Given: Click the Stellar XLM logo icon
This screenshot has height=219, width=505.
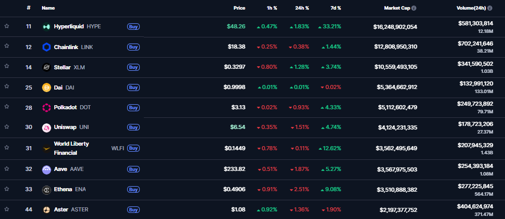Looking at the screenshot, I should tap(46, 67).
